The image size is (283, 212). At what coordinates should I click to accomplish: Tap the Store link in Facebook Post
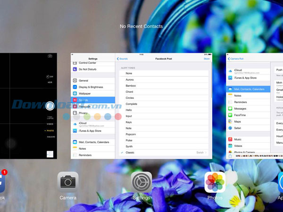207,59
